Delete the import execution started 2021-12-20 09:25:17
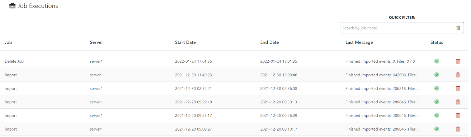The image size is (471, 137). tap(458, 116)
